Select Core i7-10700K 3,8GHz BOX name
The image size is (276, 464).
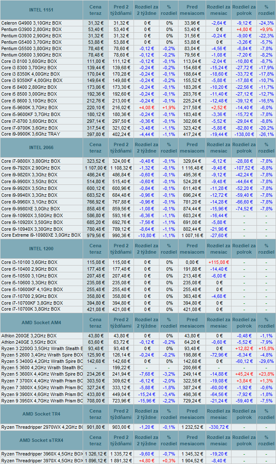(31, 309)
